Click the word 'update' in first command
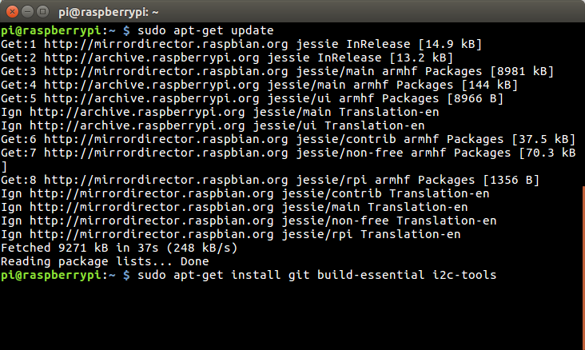Image resolution: width=585 pixels, height=350 pixels. click(x=252, y=30)
